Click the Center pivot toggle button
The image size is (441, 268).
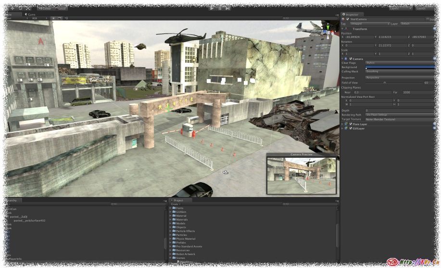(46, 8)
